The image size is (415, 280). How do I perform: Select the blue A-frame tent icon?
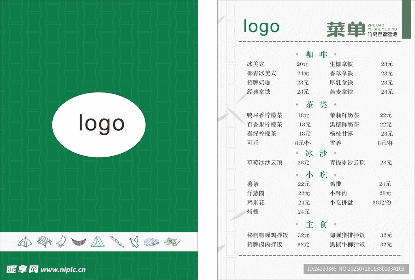97,242
